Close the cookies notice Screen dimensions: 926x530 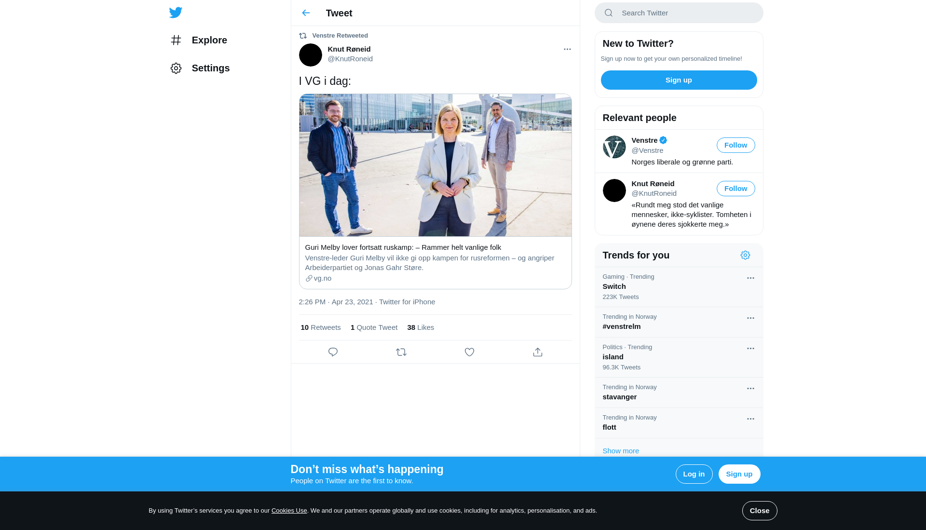760,511
